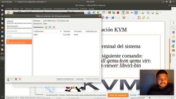Click the Utilizado por column header
This screenshot has width=176, height=99.
tap(92, 31)
